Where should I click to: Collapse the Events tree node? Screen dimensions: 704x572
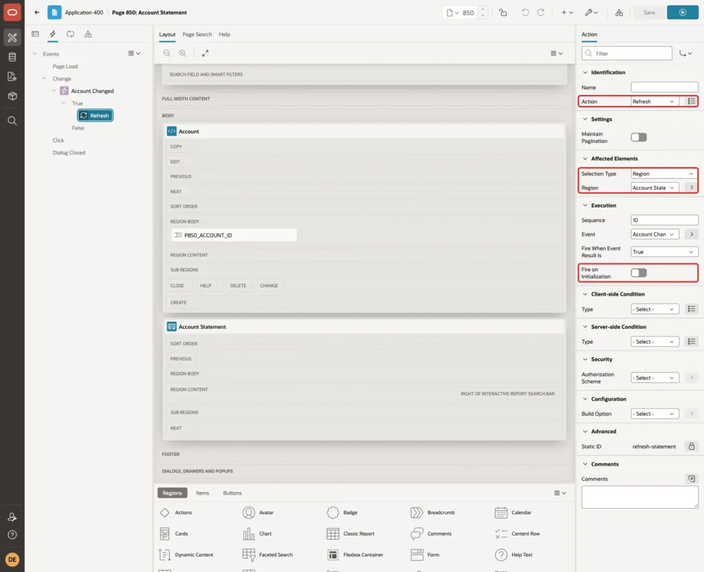click(35, 54)
